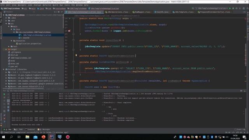Open the Run tool window button
The image size is (249, 140).
coord(7,129)
